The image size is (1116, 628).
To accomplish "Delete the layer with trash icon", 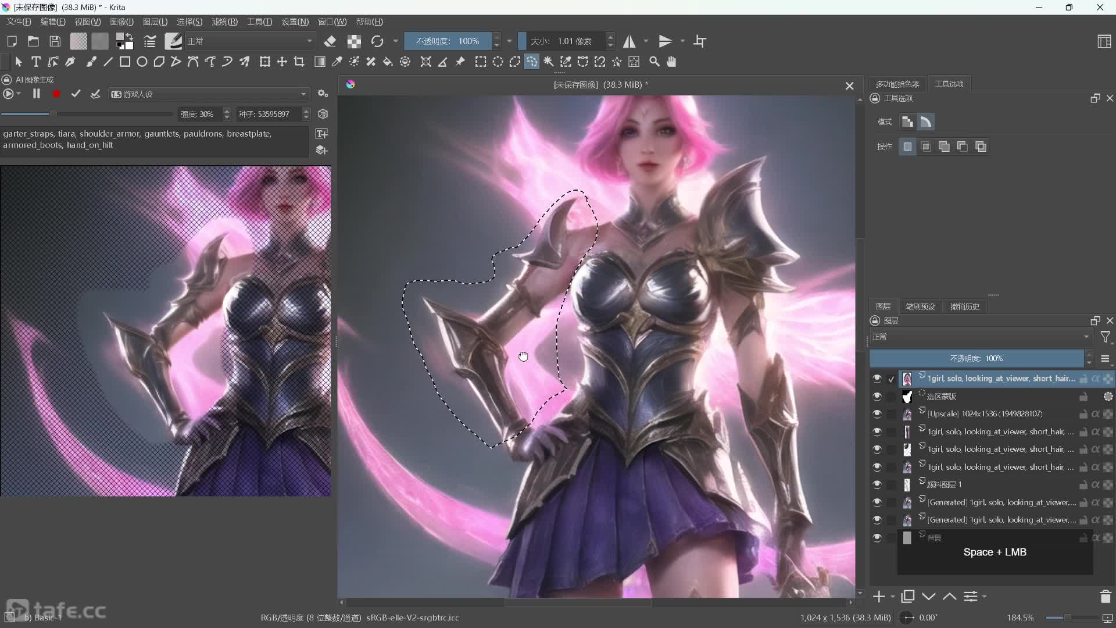I will coord(1106,597).
